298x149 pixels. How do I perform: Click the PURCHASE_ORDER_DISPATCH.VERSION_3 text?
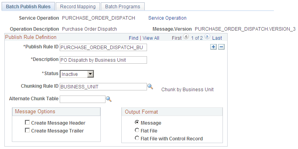[245, 29]
